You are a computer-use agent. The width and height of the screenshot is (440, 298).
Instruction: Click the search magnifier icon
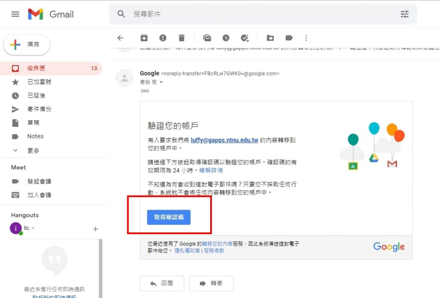click(121, 14)
